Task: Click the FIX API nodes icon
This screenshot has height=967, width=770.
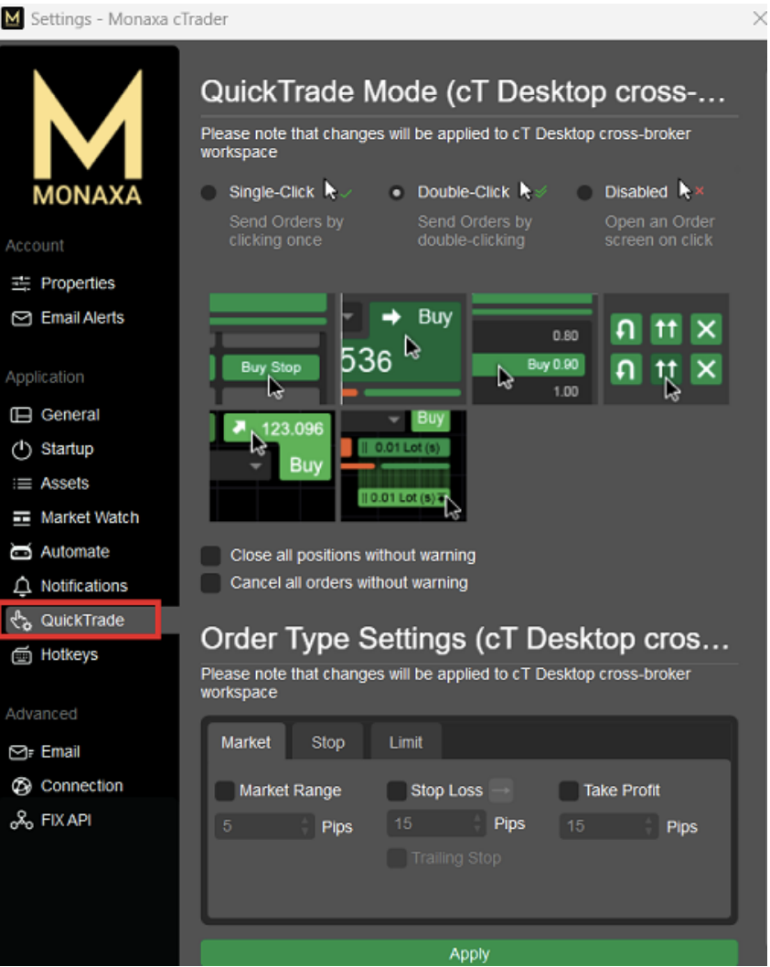Action: click(21, 820)
